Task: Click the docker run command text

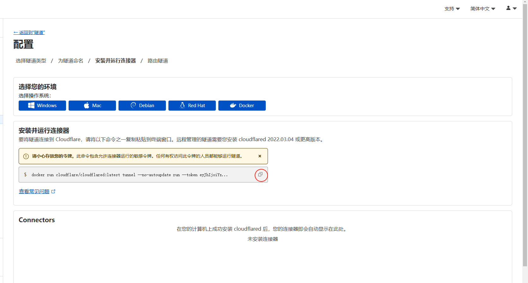Action: click(130, 175)
